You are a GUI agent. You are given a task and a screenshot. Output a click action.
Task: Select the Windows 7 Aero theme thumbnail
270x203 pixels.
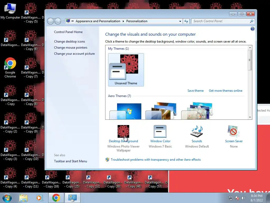pos(126,111)
